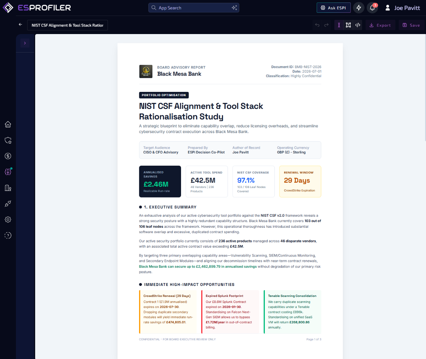426x359 pixels.
Task: Click the lightning bolt quick actions icon
Action: tap(359, 8)
